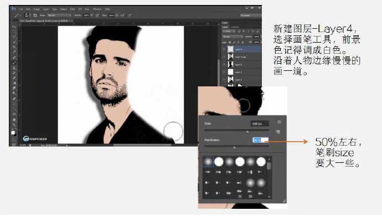Open the workspace switcher dropdown

pos(250,16)
